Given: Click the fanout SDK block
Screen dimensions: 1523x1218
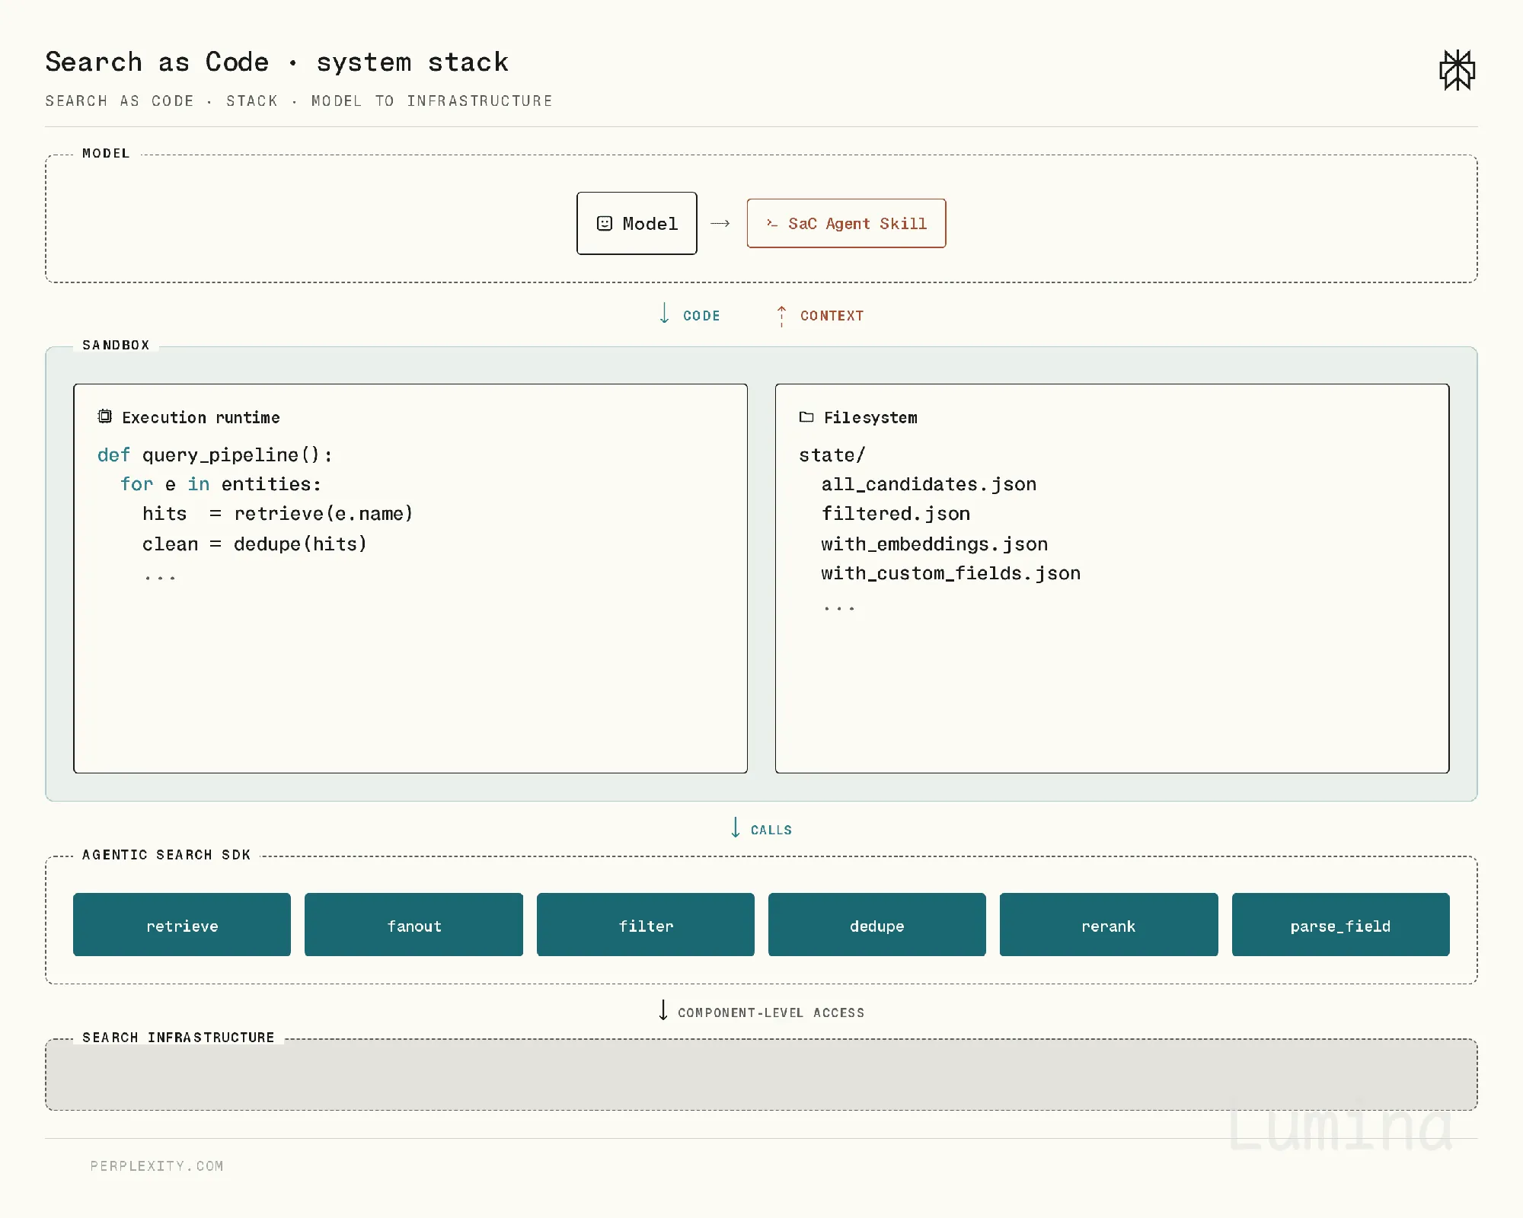Looking at the screenshot, I should point(413,925).
